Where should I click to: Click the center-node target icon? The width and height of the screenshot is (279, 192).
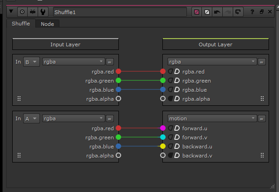22,12
